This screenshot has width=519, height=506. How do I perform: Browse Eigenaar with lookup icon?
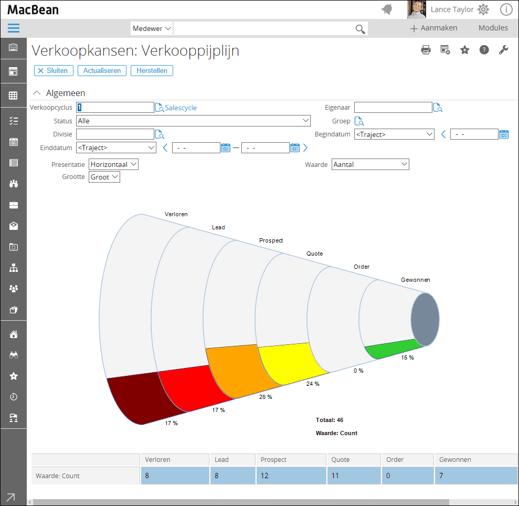click(x=438, y=108)
